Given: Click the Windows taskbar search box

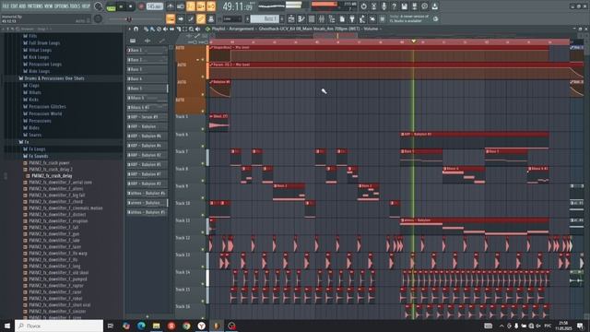Looking at the screenshot, I should pyautogui.click(x=59, y=326).
